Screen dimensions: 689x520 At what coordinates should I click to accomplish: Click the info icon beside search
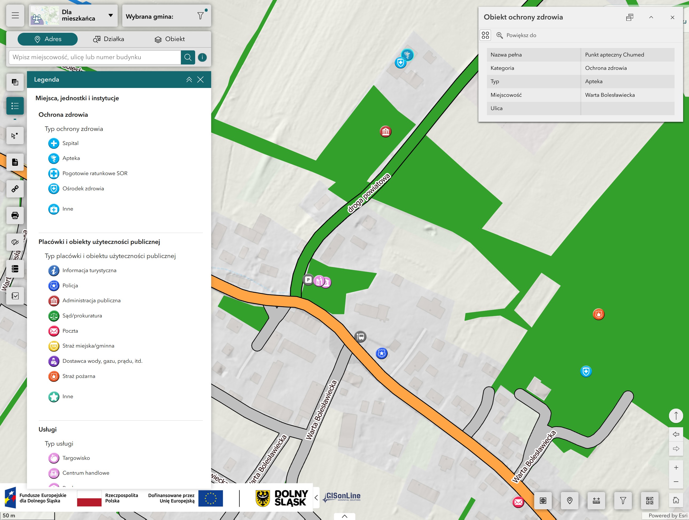(202, 57)
